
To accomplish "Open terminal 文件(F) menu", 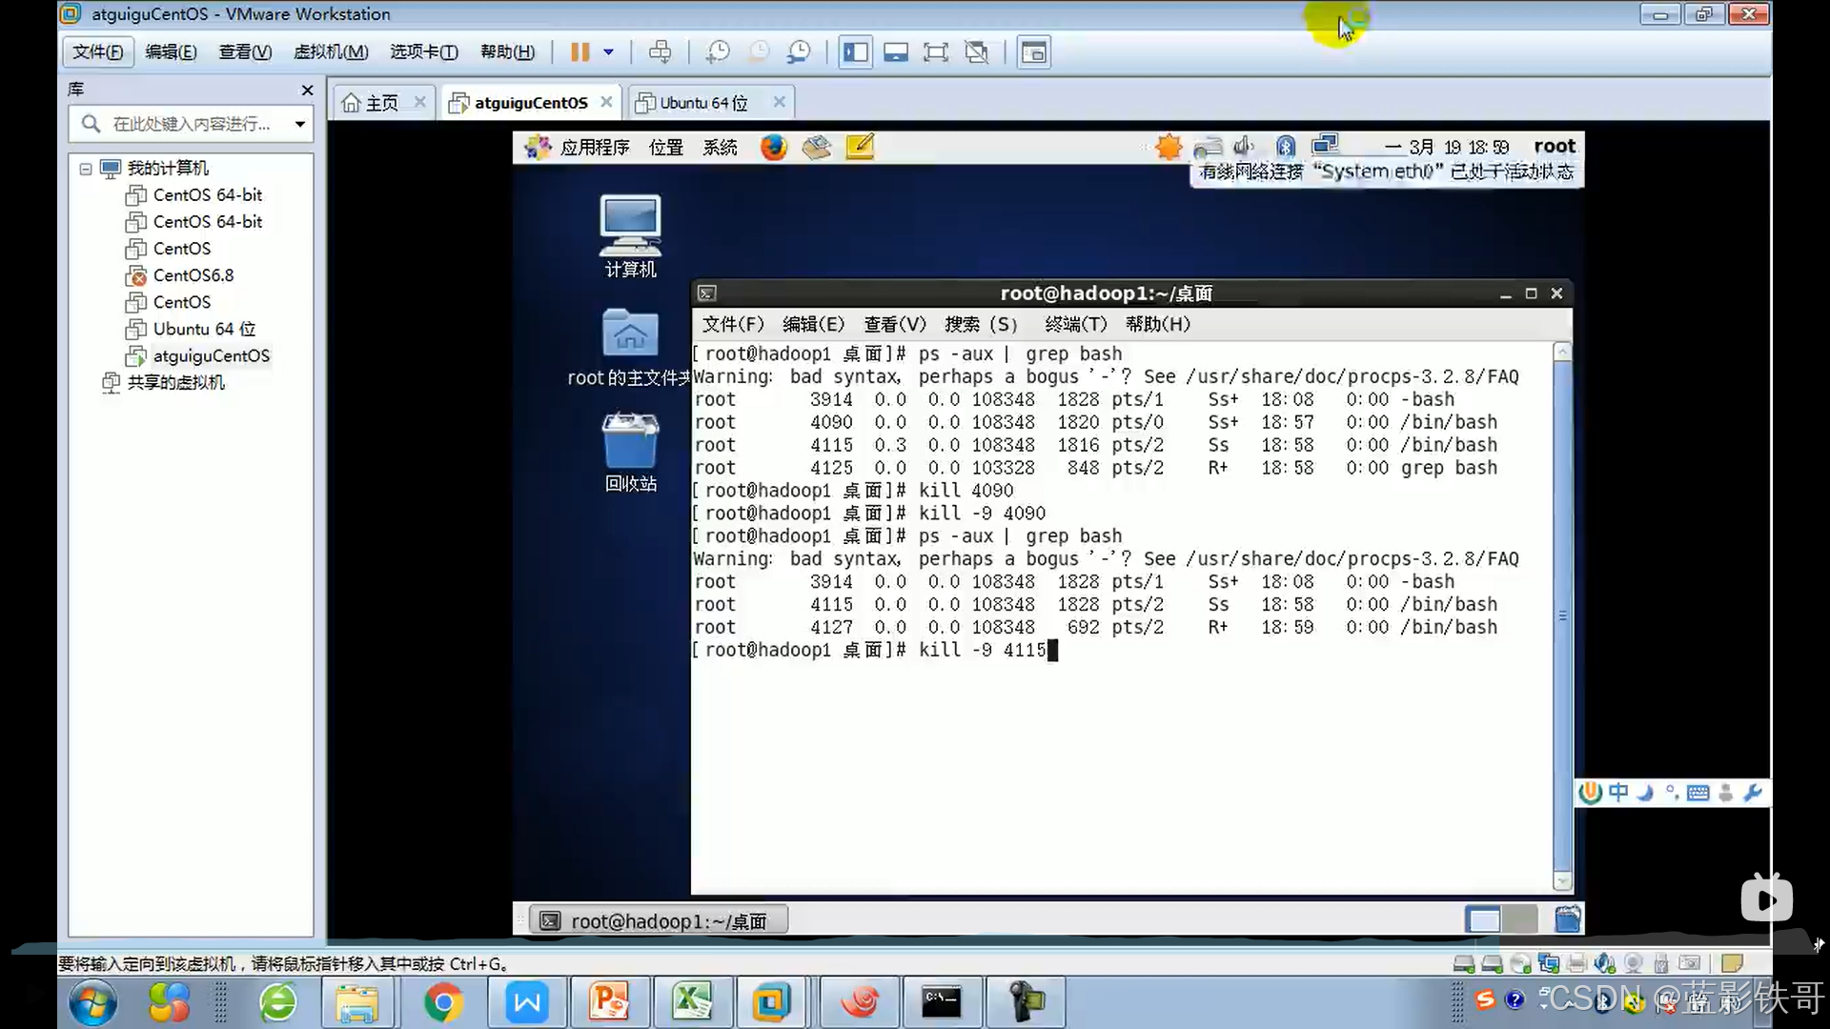I will click(x=733, y=324).
